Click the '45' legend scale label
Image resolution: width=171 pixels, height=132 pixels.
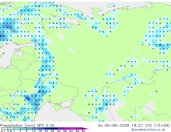[77, 131]
